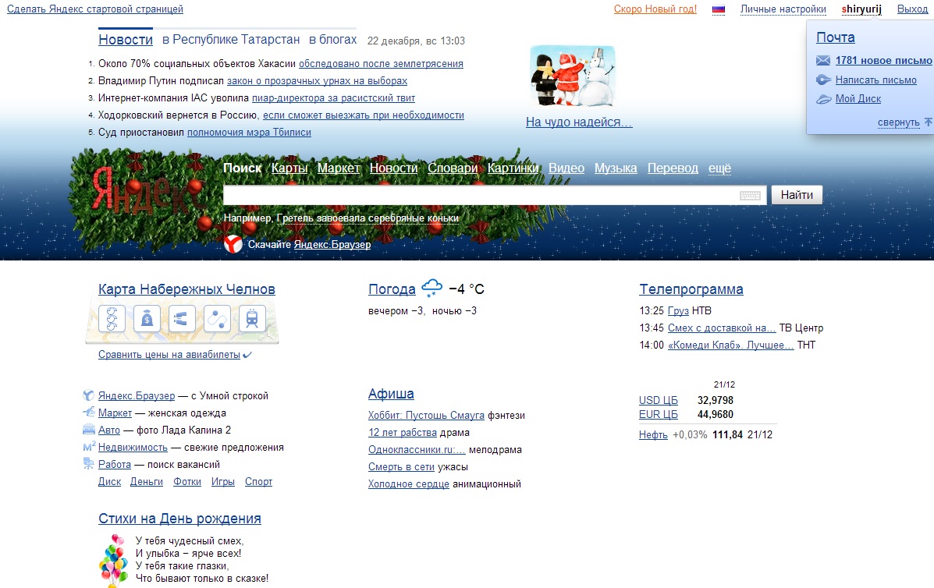934x588 pixels.
Task: Select the train icon on the map widget
Action: click(x=252, y=318)
